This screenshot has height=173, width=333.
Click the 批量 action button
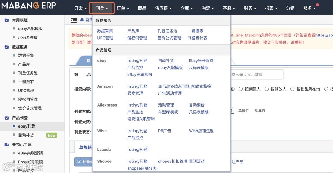(84, 162)
